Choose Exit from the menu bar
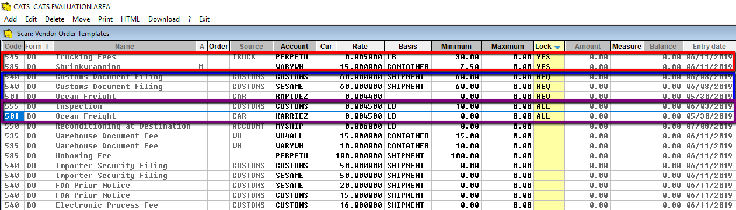This screenshot has height=210, width=736. [x=204, y=19]
